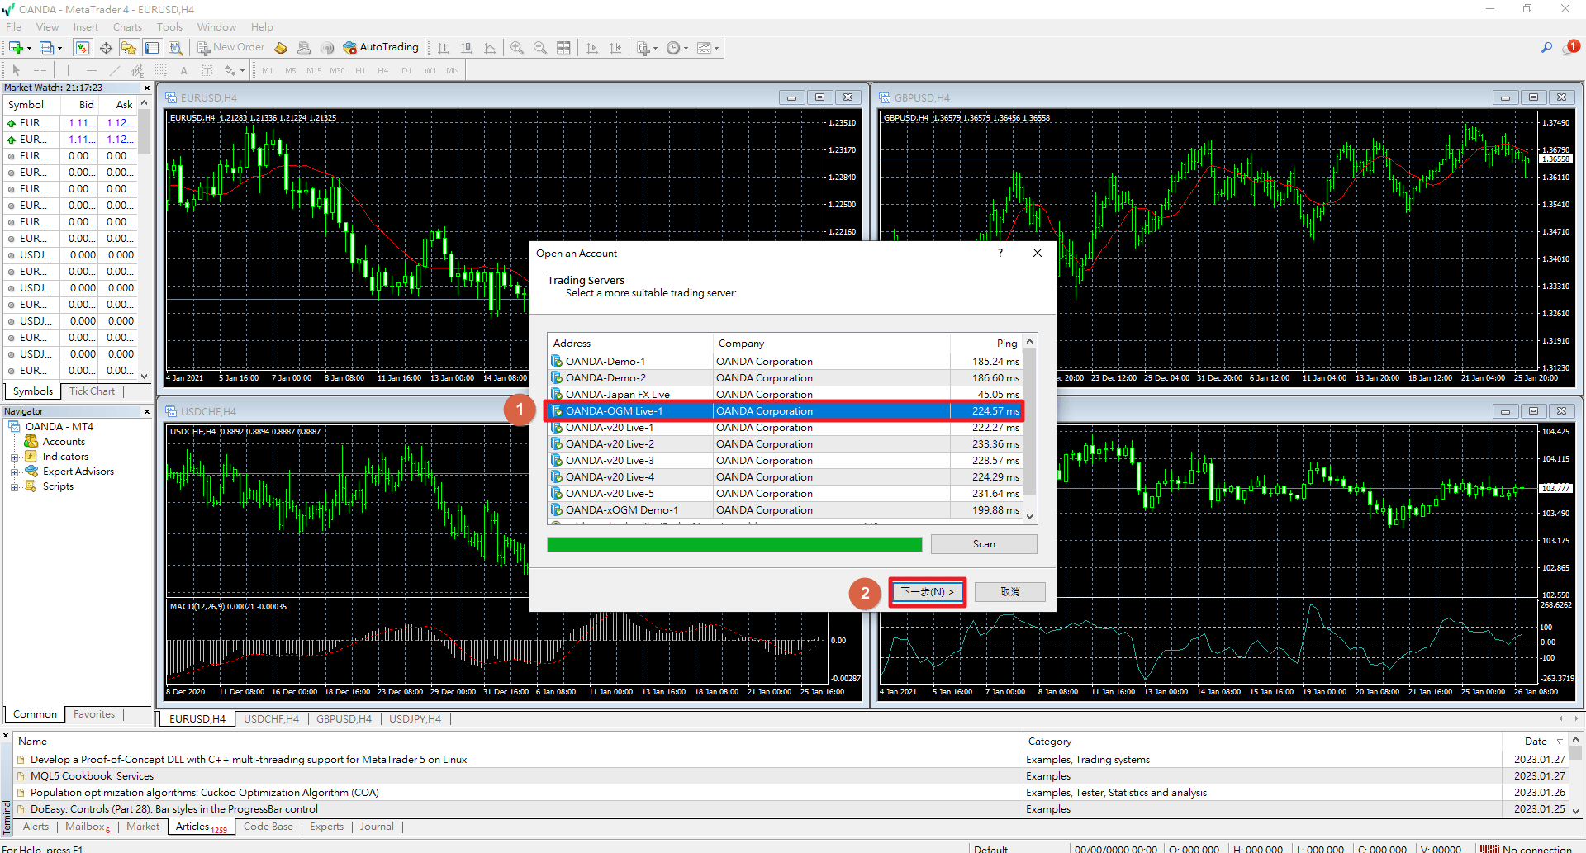
Task: Click the server list vertical scrollbar
Action: 1029,429
